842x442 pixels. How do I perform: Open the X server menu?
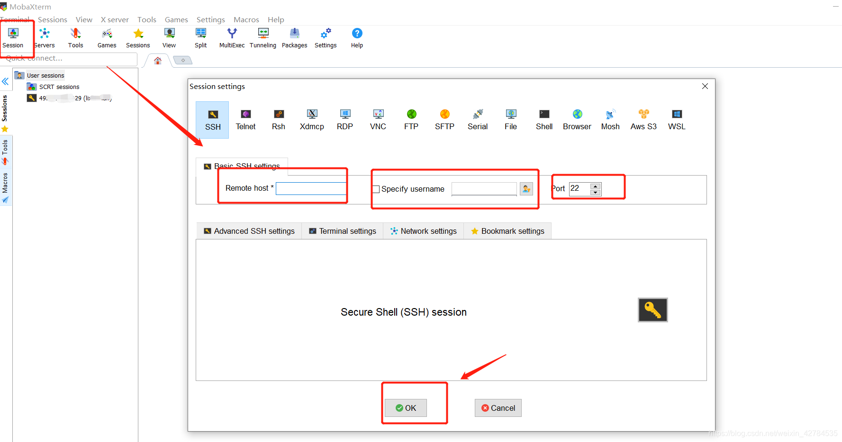115,19
